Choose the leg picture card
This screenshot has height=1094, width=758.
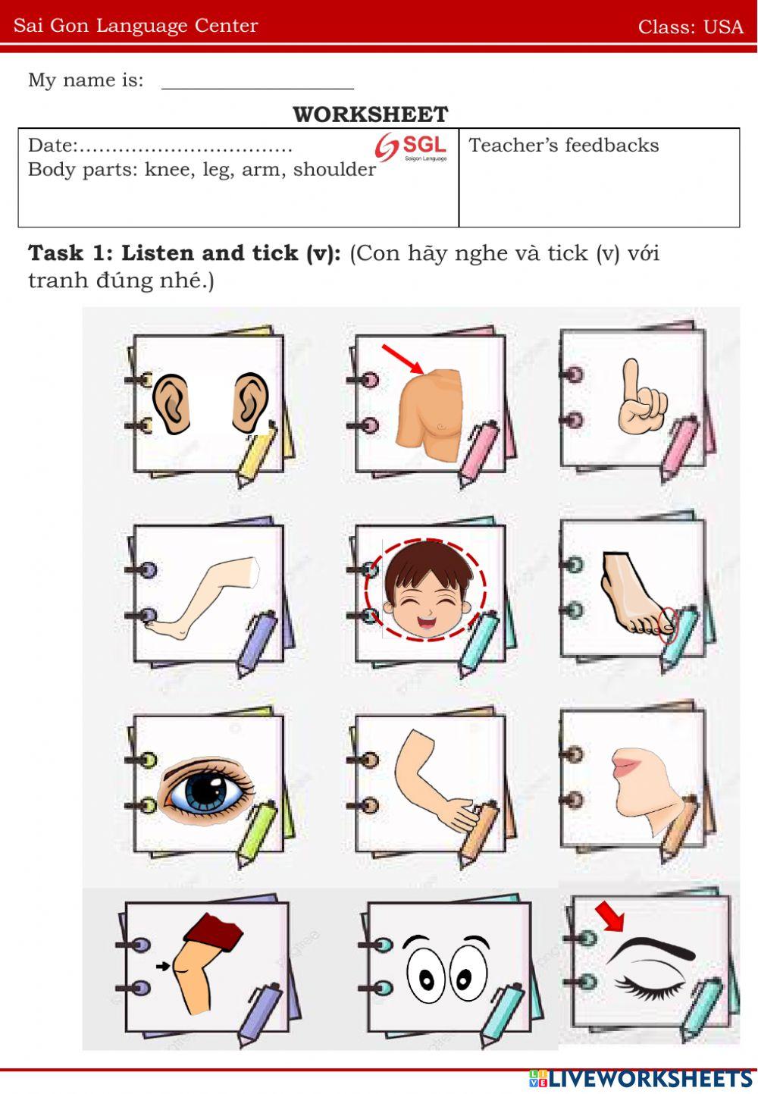click(x=209, y=597)
